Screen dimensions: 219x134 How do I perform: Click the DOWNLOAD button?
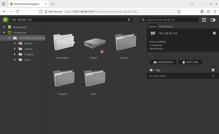pyautogui.click(x=163, y=62)
